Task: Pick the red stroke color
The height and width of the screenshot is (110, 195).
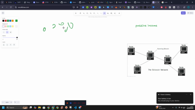Action: 6,21
